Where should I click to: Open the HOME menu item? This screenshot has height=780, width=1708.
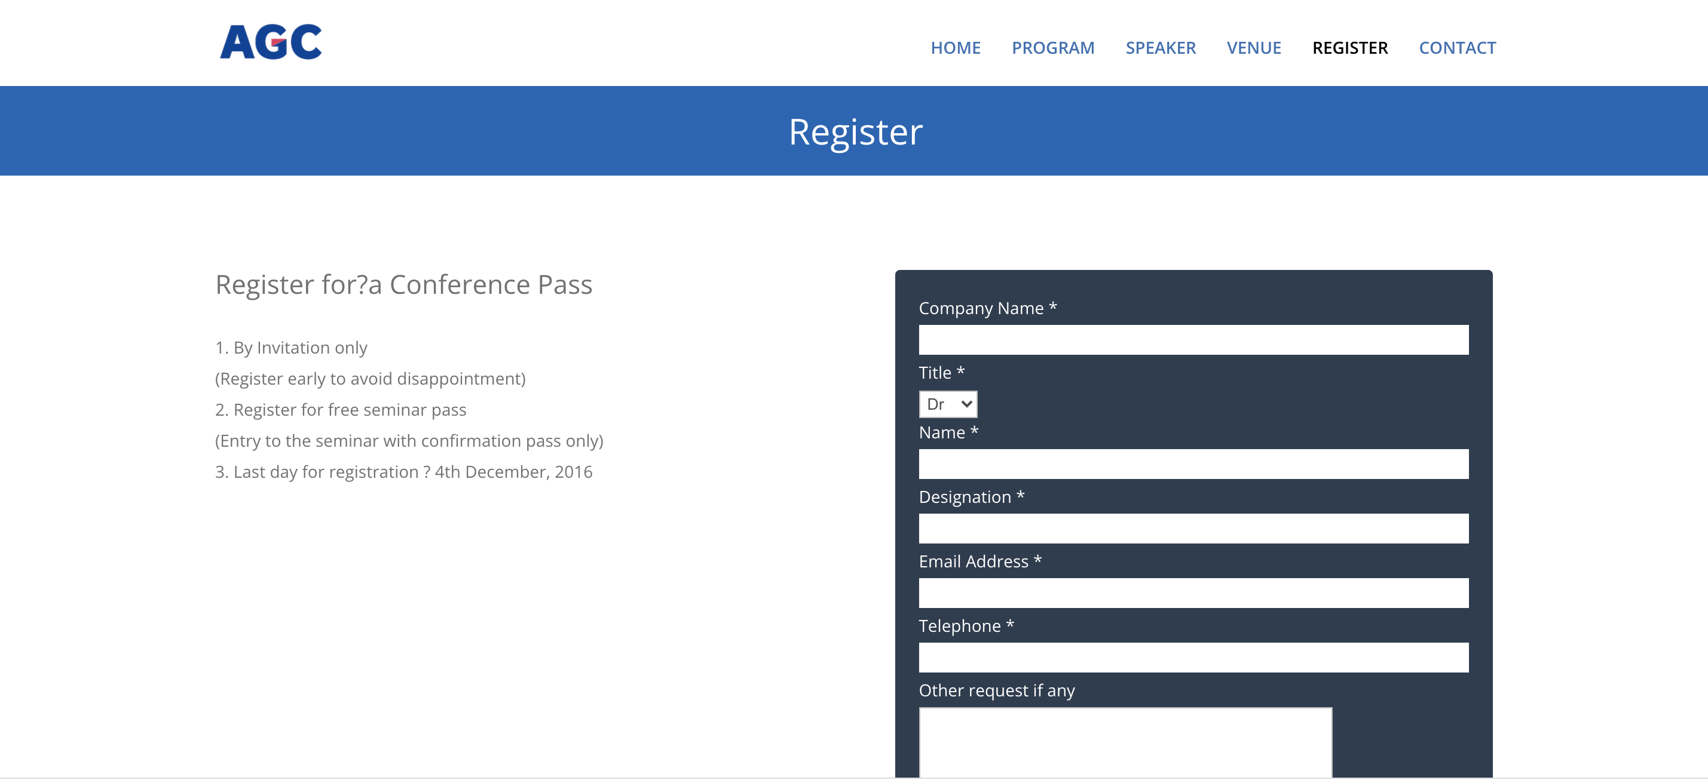[956, 48]
